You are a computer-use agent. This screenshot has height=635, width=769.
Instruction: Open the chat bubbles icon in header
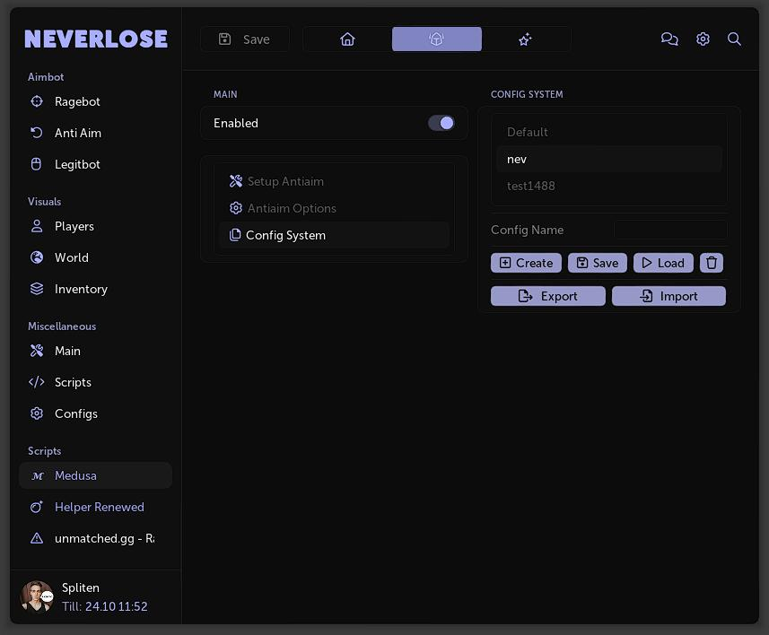669,39
